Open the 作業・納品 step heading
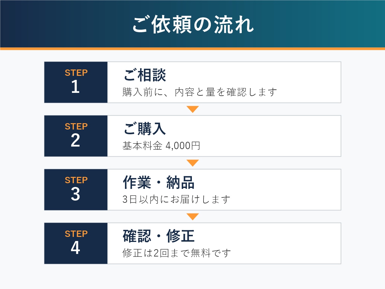385x289 pixels. click(x=159, y=183)
